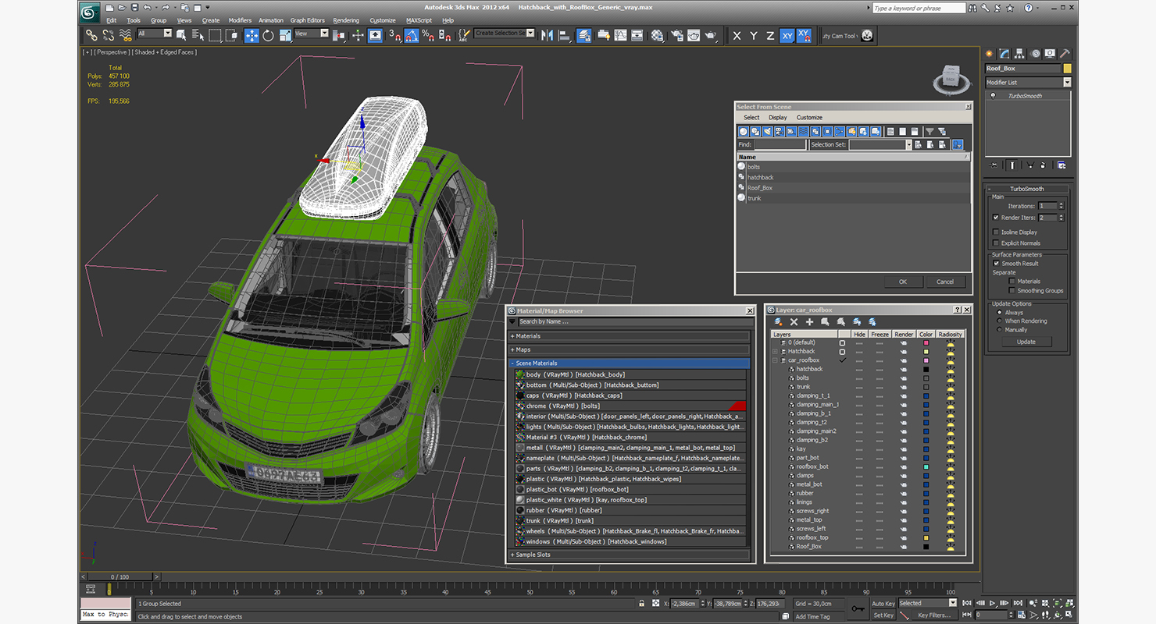Click the Rectangular Selection Region icon

pos(215,35)
